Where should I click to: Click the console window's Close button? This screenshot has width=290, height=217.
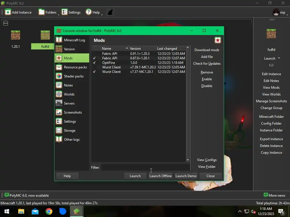pyautogui.click(x=210, y=176)
